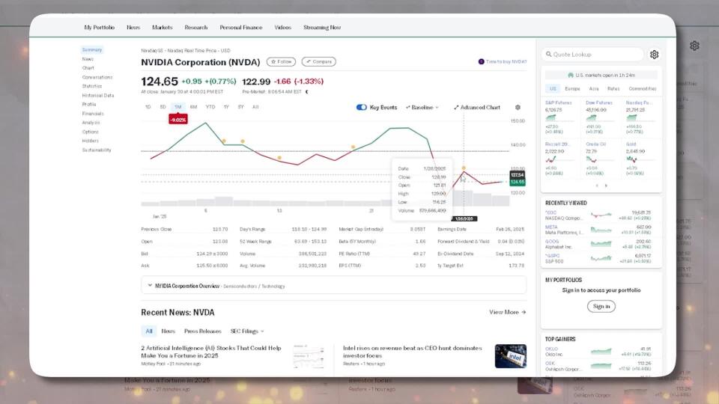
Task: Open the Financials sidebar section
Action: point(93,114)
